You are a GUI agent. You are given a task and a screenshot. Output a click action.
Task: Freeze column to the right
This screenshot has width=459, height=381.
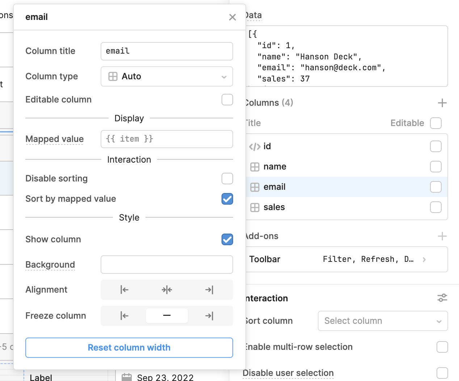209,316
